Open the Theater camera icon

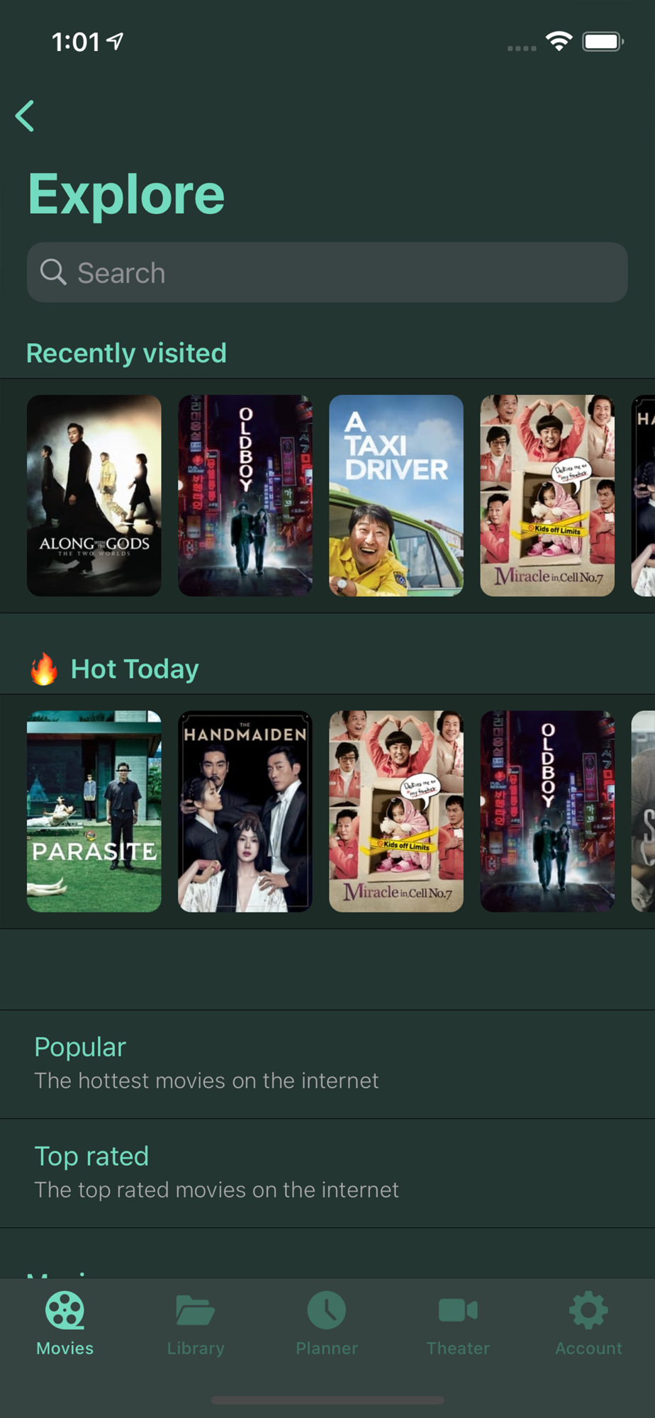[458, 1310]
